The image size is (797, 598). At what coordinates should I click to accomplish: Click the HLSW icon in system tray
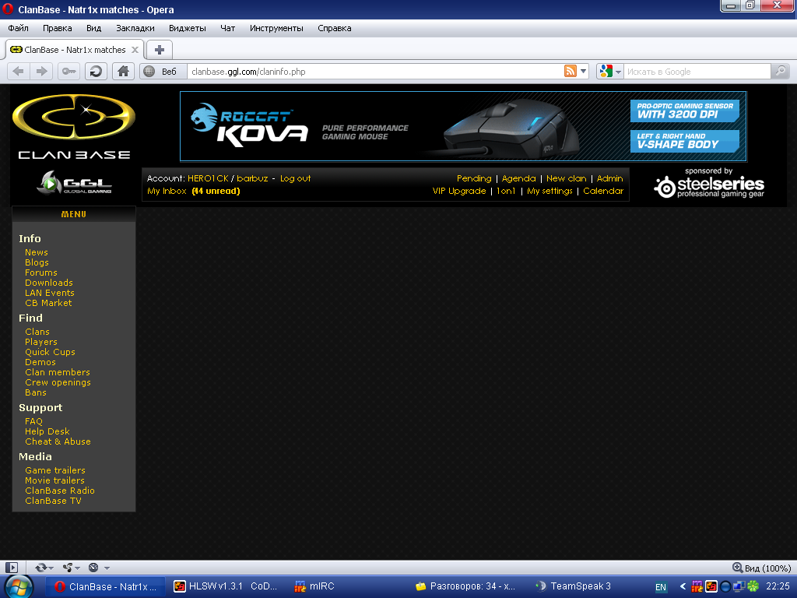point(711,586)
